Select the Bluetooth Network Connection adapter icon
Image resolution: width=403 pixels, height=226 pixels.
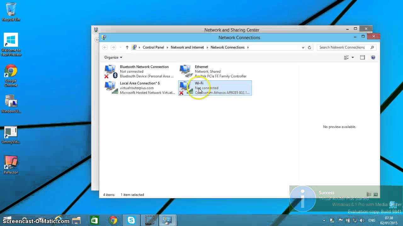[x=111, y=71]
